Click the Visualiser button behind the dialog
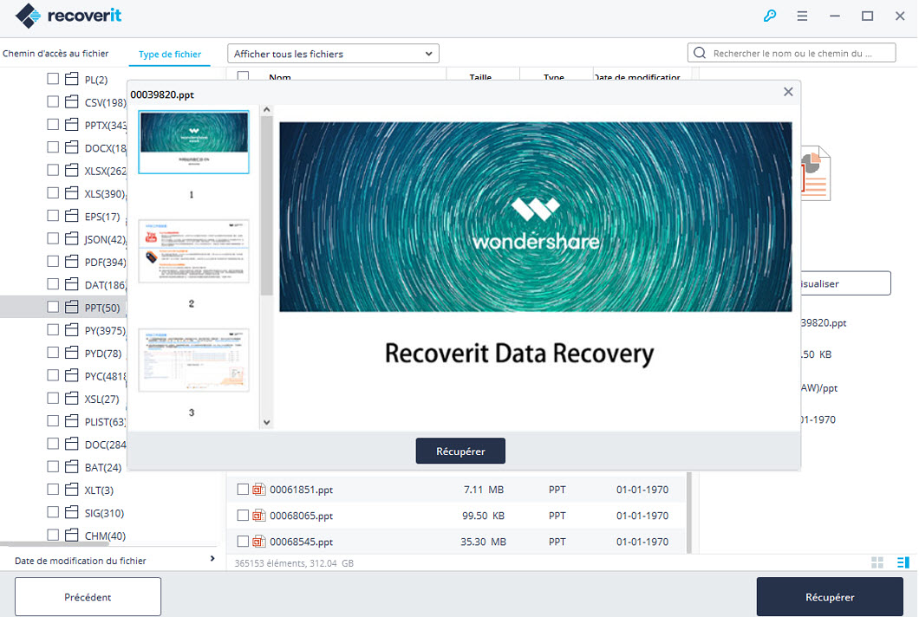919x617 pixels. click(x=845, y=283)
